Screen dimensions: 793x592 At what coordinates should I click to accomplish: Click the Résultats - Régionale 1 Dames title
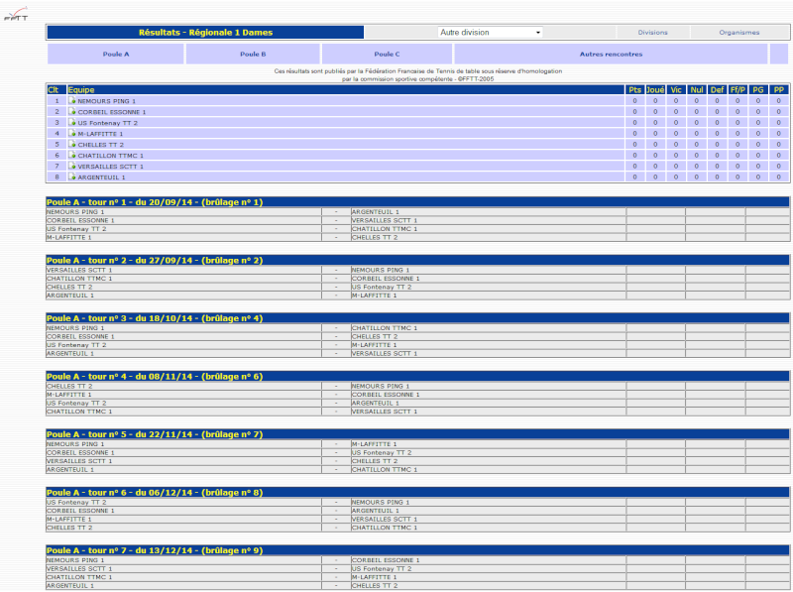(x=205, y=33)
